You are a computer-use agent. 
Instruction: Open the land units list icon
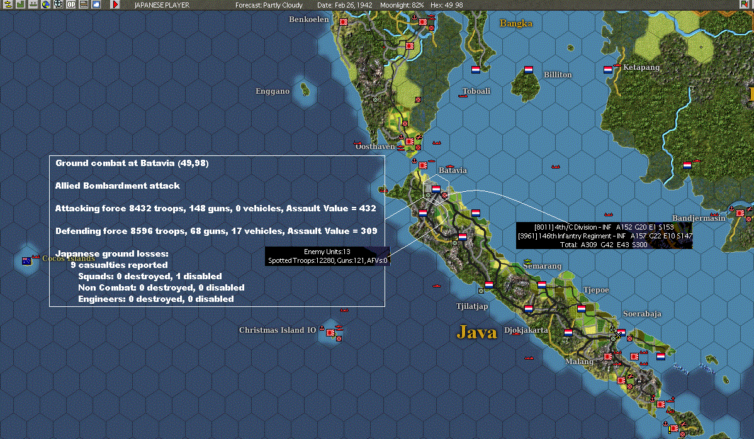pyautogui.click(x=20, y=4)
